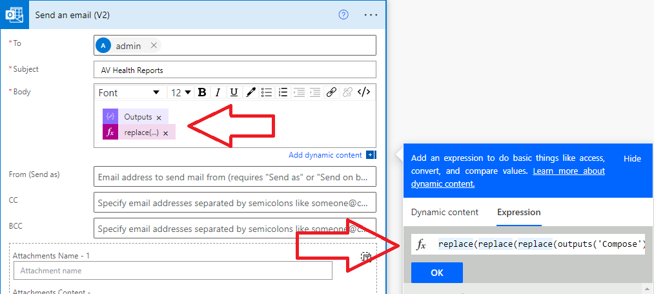The width and height of the screenshot is (654, 294).
Task: Insert a numbered list
Action: click(x=282, y=92)
